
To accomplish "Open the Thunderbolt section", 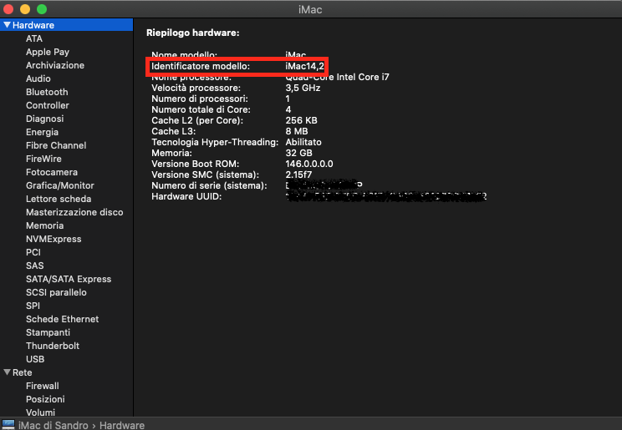I will [53, 346].
